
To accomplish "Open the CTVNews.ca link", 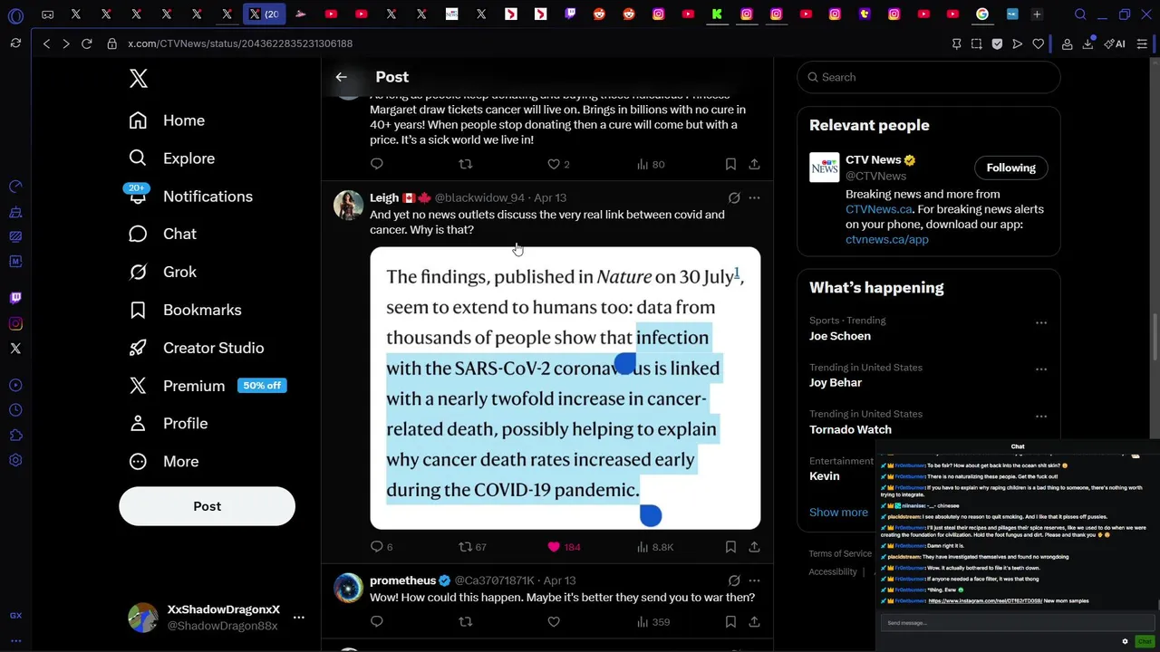I will 878,209.
